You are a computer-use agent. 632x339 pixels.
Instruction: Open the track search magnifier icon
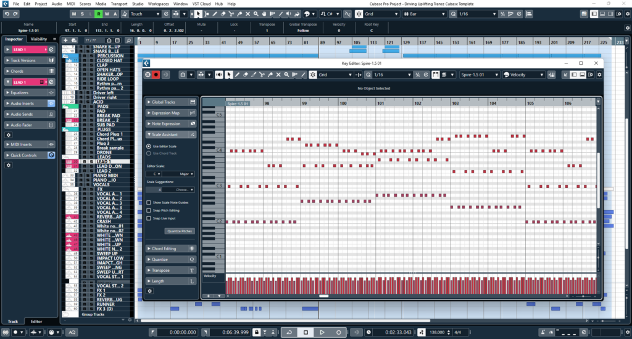click(128, 40)
